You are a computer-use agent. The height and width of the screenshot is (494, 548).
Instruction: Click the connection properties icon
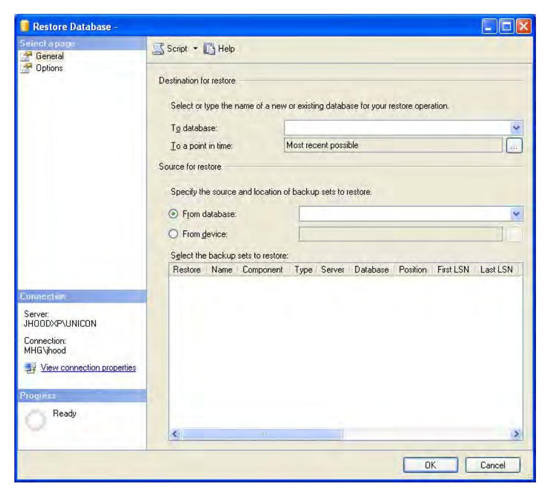[31, 368]
